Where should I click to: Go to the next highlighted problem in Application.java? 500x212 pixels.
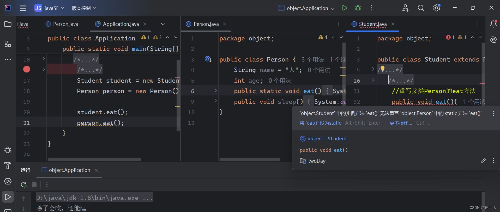[x=176, y=38]
